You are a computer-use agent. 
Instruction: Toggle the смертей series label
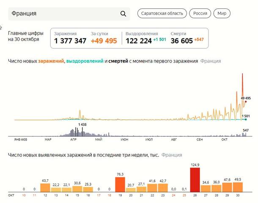[119, 61]
